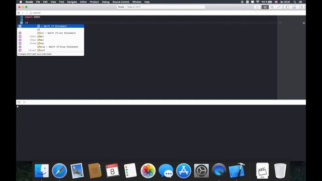
Task: Click the results sidebar show result square
Action: click(x=304, y=23)
